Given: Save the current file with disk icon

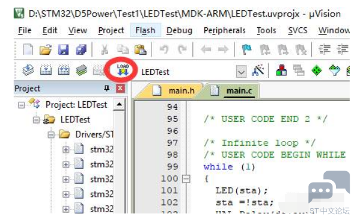Looking at the screenshot, I should click(x=63, y=49).
